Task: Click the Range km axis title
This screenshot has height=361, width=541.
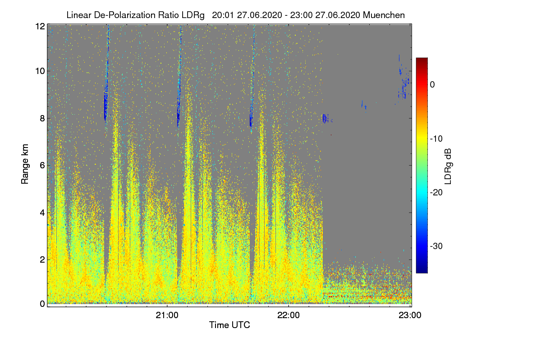Action: coord(25,164)
